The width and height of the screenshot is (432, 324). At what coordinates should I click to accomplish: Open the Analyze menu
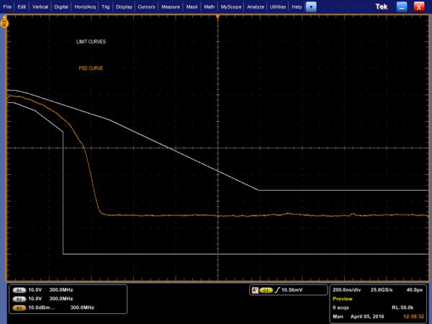pyautogui.click(x=256, y=7)
